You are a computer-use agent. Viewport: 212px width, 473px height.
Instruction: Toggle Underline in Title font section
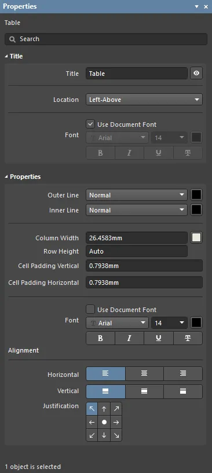159,153
